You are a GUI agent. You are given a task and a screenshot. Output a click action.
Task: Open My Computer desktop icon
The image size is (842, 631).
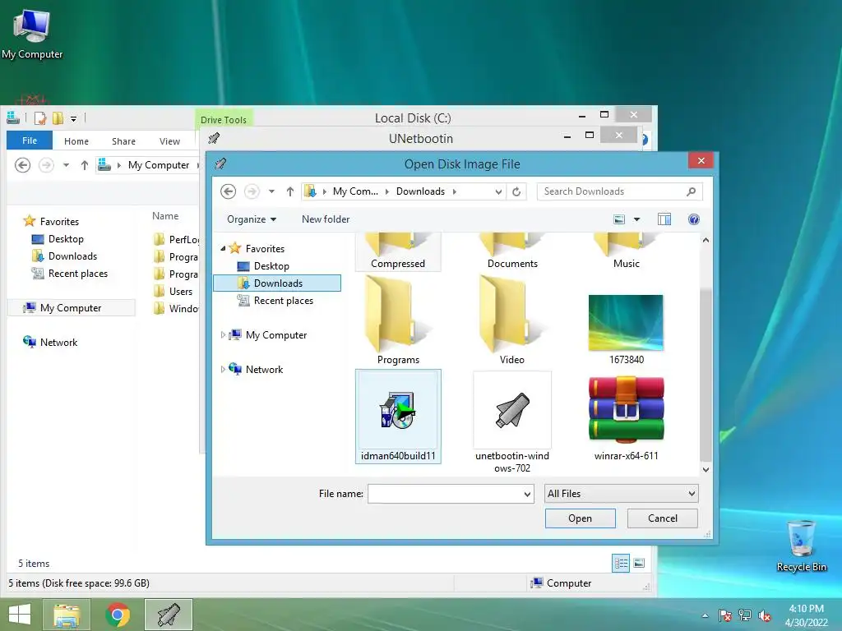click(32, 35)
